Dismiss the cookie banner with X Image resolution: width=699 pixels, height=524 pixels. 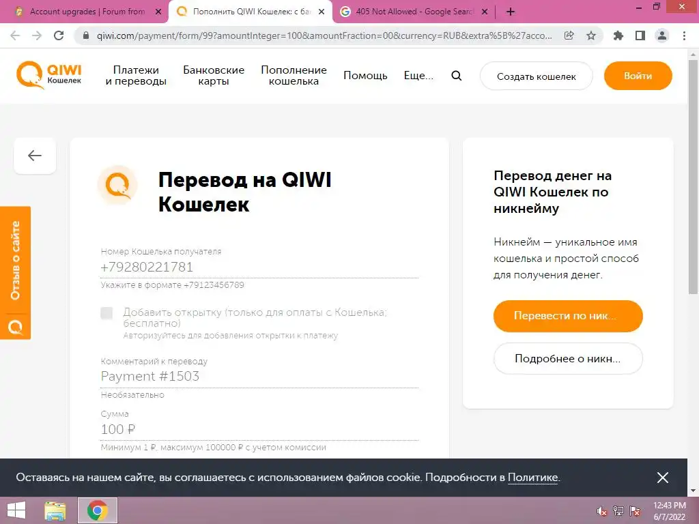[x=662, y=477]
